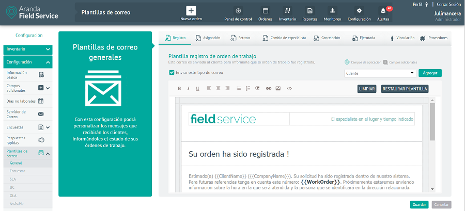Center align text in editor
The image size is (465, 211).
click(x=218, y=88)
